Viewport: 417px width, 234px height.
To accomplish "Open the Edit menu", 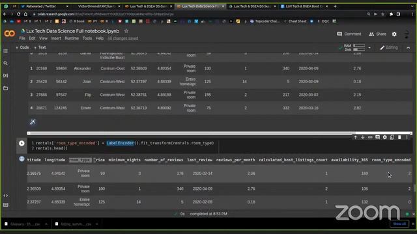I will coord(32,38).
